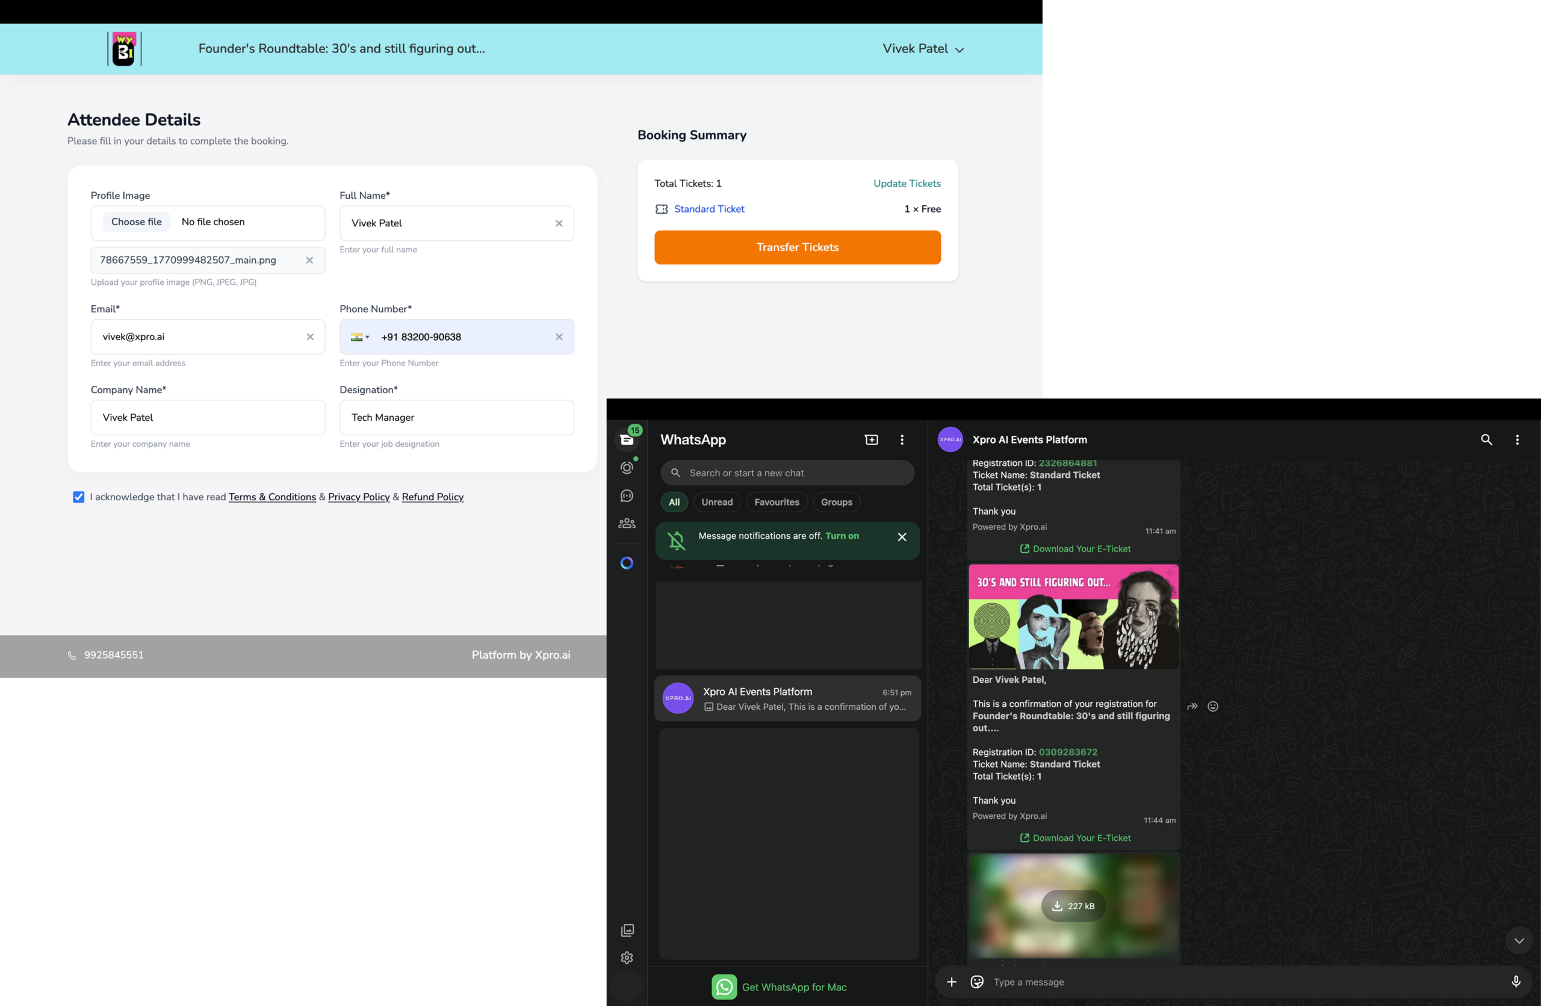This screenshot has width=1541, height=1006.
Task: Open WhatsApp settings gear icon
Action: (626, 957)
